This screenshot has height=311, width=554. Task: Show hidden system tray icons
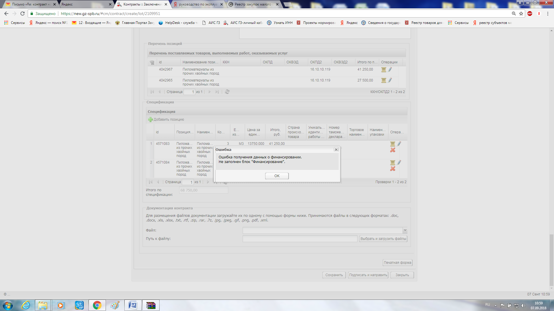[495, 305]
